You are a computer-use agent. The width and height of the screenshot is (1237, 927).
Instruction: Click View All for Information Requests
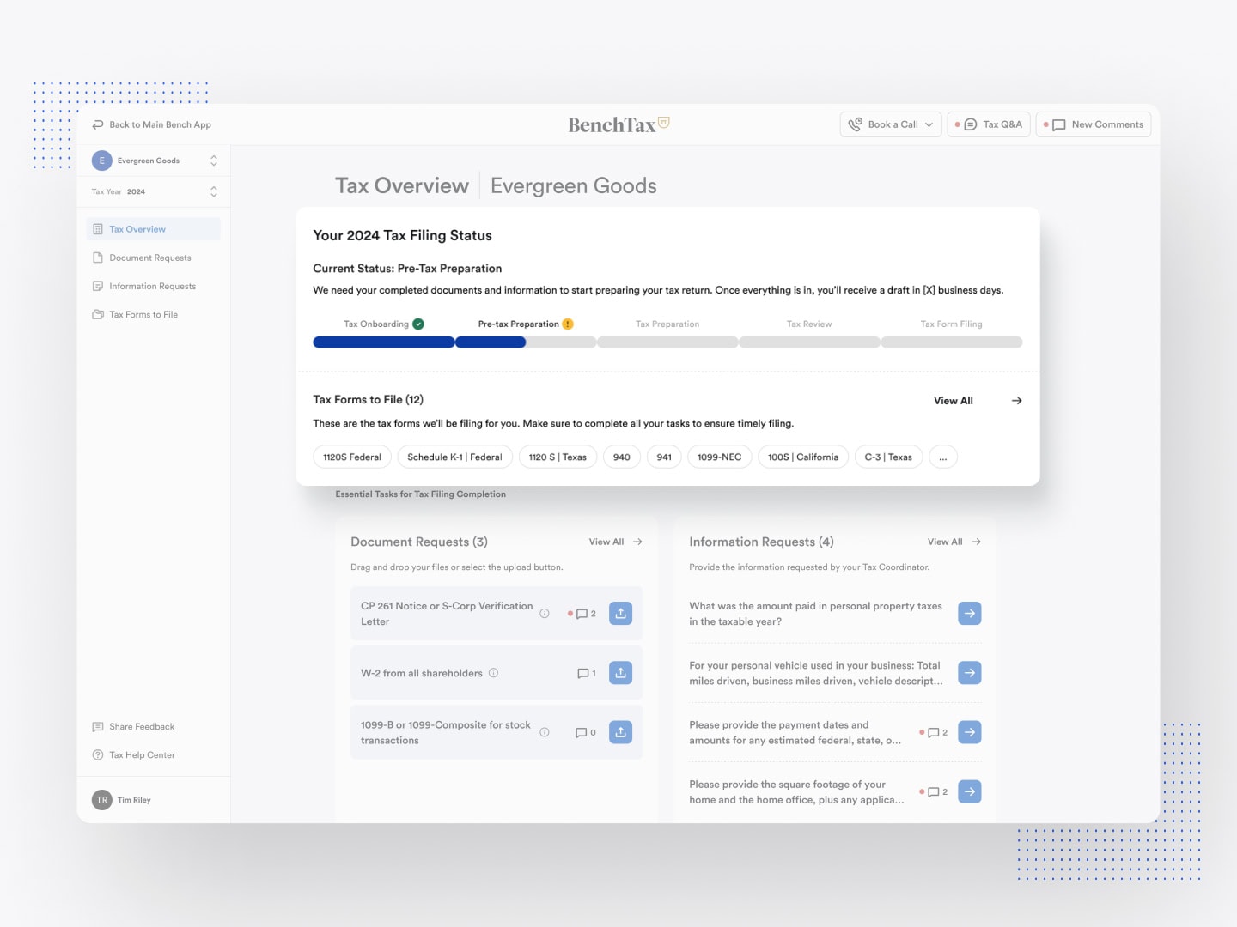(945, 542)
